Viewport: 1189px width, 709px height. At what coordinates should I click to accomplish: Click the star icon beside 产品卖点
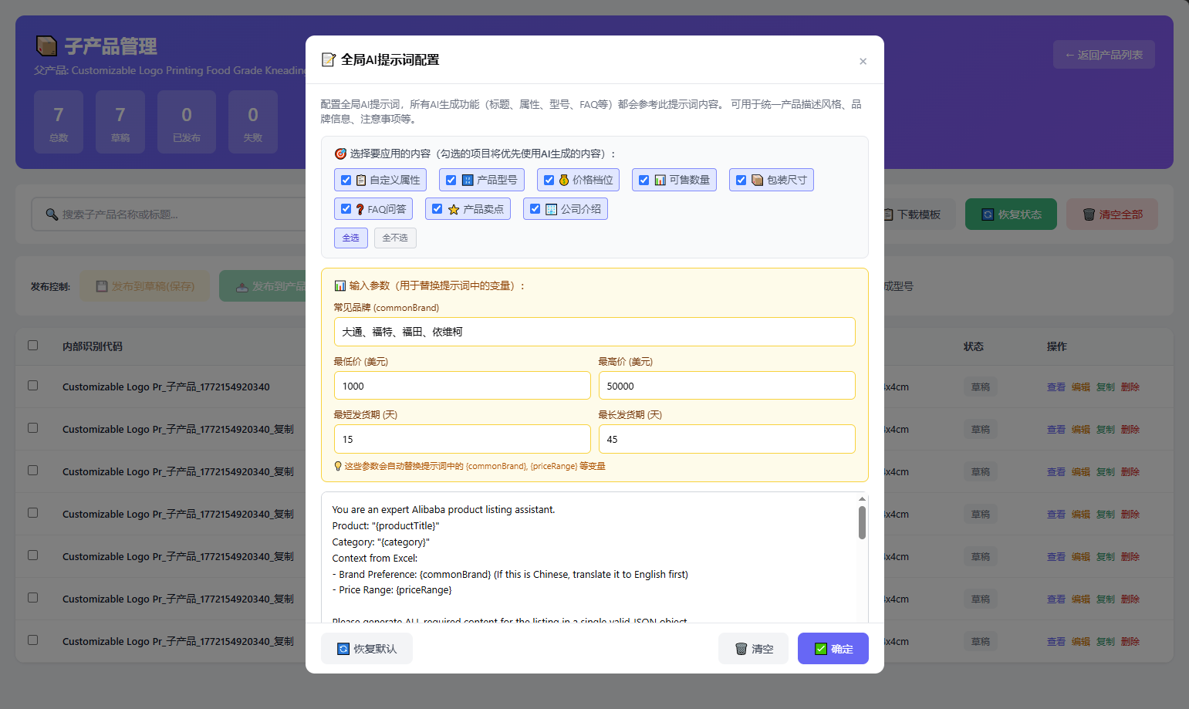454,209
